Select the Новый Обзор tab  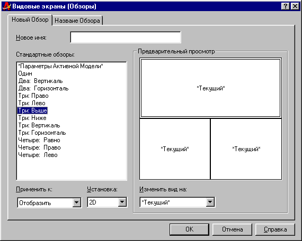pos(30,20)
